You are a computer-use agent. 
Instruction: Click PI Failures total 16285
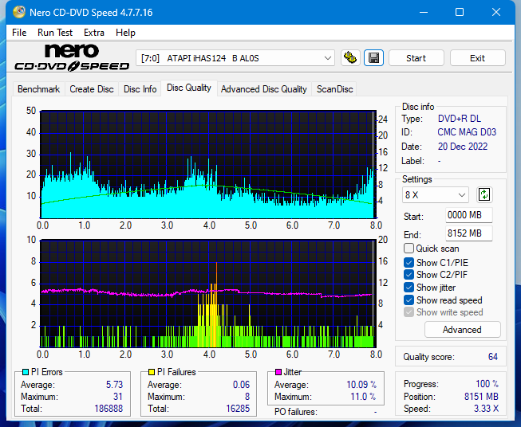(x=238, y=409)
